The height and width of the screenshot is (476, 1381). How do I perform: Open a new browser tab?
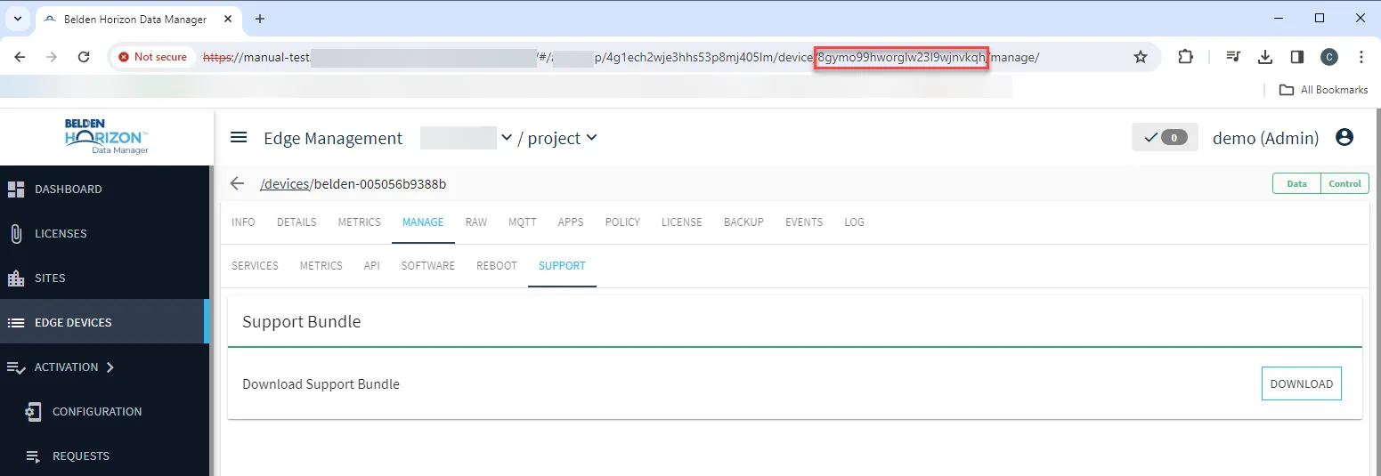tap(260, 19)
